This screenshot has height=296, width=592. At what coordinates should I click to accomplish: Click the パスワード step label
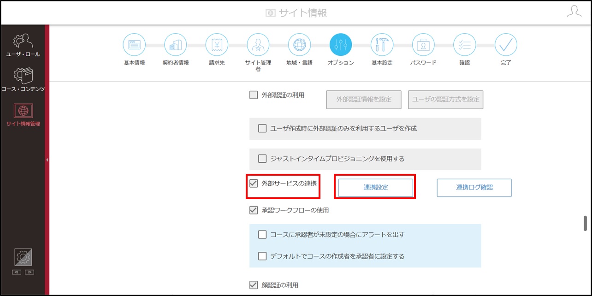pos(423,63)
